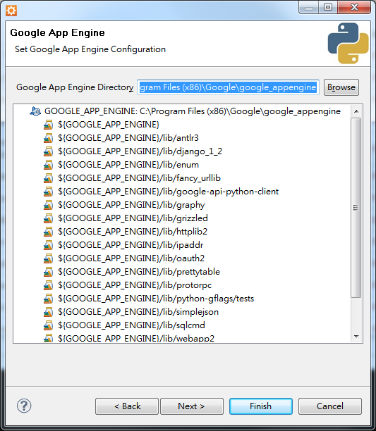Click the gear icon in the title bar
This screenshot has height=431, width=376.
pos(11,11)
